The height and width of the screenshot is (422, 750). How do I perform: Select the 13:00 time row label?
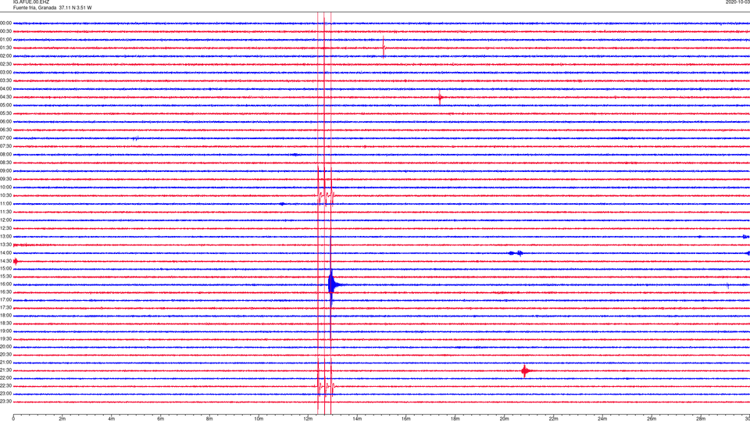6,236
